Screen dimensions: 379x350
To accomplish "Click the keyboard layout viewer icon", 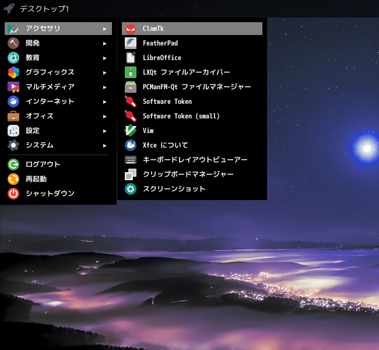I will (131, 160).
